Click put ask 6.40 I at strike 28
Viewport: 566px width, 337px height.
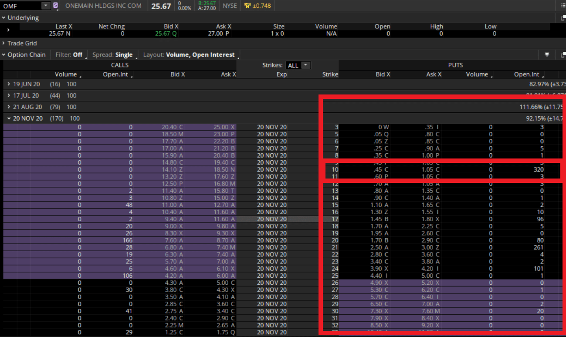[430, 297]
